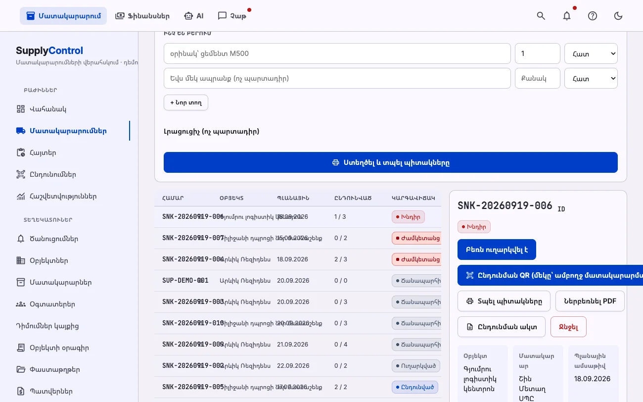
Task: Open the AI top tab
Action: pos(193,16)
